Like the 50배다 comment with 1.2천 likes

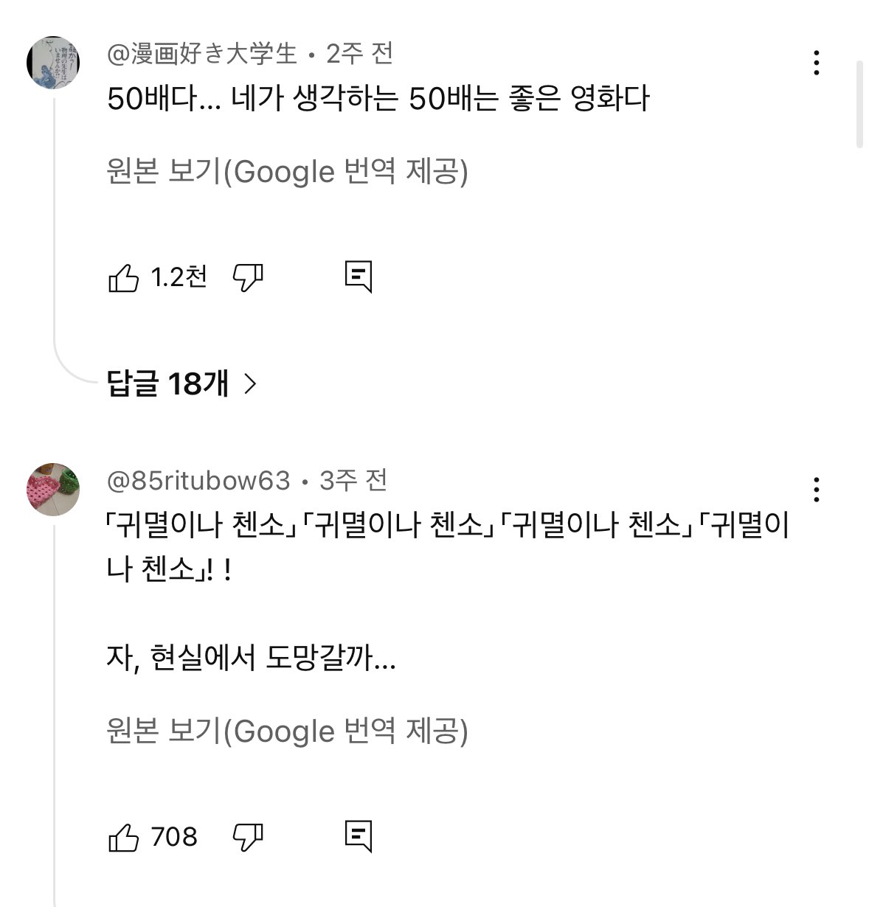pos(123,277)
